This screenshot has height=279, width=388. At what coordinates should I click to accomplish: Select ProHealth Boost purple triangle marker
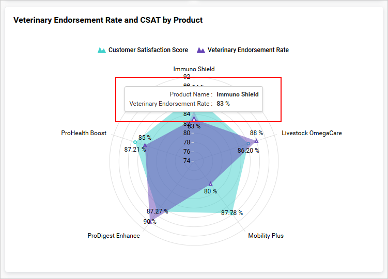(145, 146)
